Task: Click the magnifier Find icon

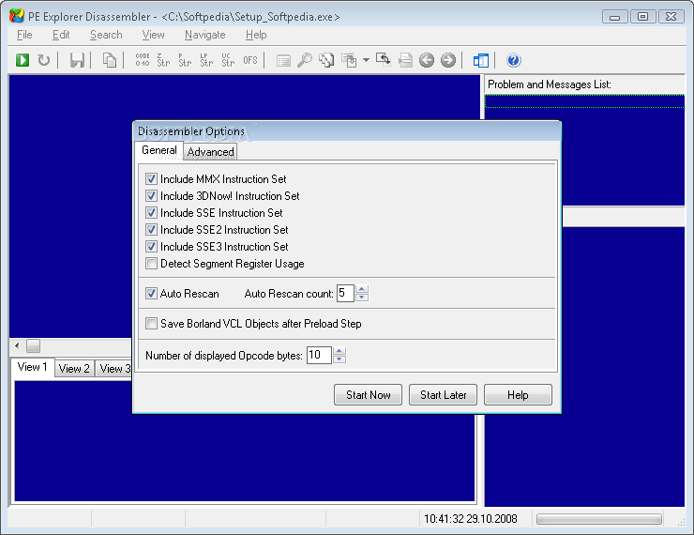Action: tap(305, 60)
